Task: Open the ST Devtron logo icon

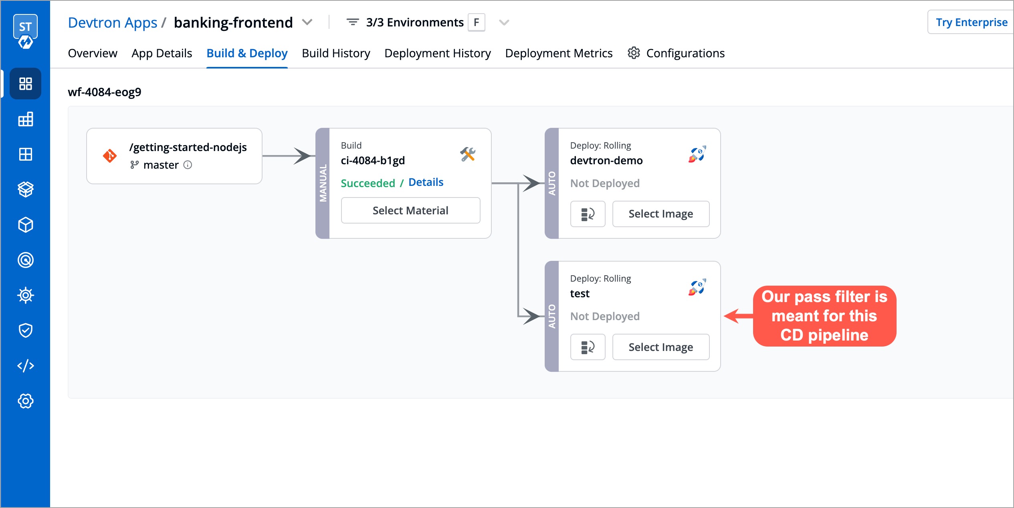Action: pos(25,31)
